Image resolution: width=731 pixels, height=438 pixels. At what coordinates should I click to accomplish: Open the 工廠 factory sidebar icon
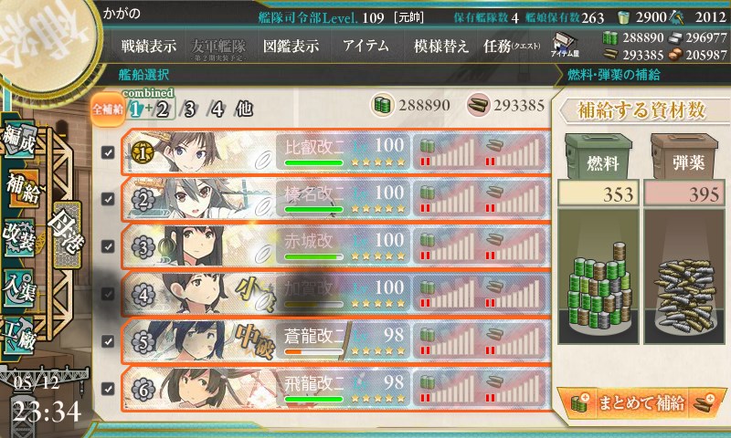tap(19, 336)
